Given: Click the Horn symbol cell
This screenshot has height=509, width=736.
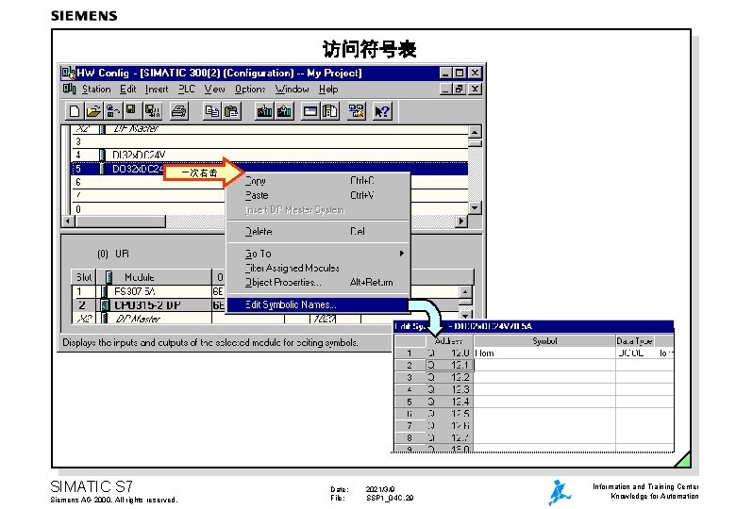Looking at the screenshot, I should 544,353.
